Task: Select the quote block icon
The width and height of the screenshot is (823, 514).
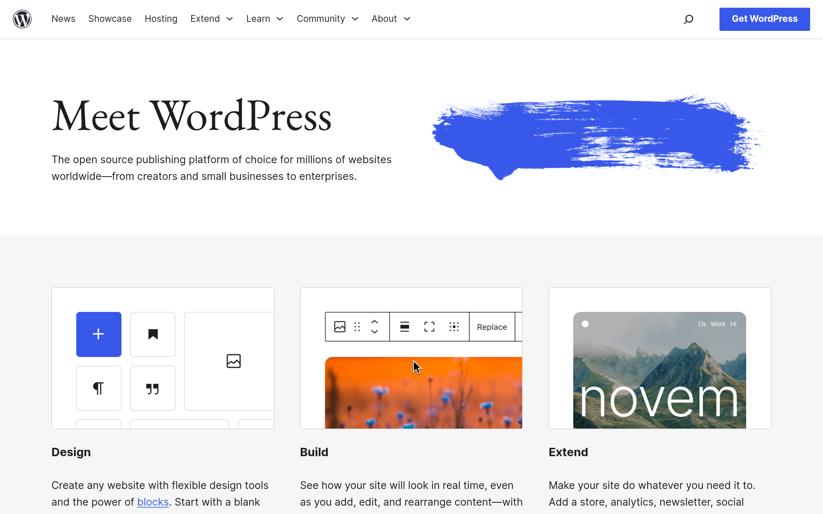Action: point(152,388)
